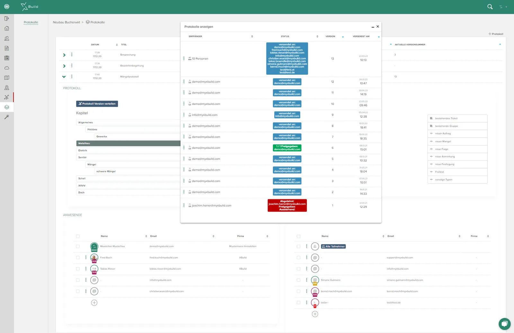Collapse the Mängelprotokoll row chevron

[x=64, y=77]
